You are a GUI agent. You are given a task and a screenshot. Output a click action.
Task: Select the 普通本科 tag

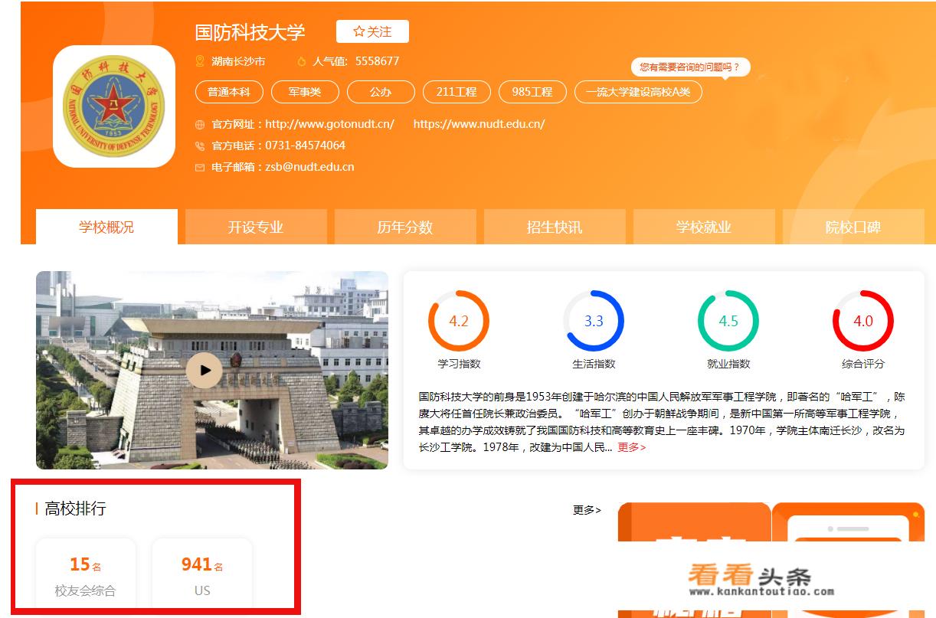229,92
